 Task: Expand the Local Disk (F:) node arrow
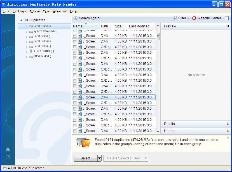(27, 37)
